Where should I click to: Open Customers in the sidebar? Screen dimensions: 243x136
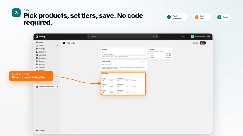click(43, 52)
